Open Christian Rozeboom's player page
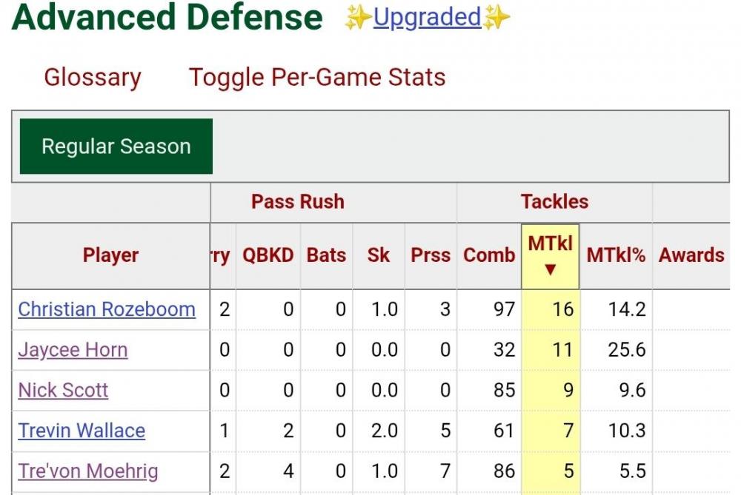 click(x=107, y=309)
